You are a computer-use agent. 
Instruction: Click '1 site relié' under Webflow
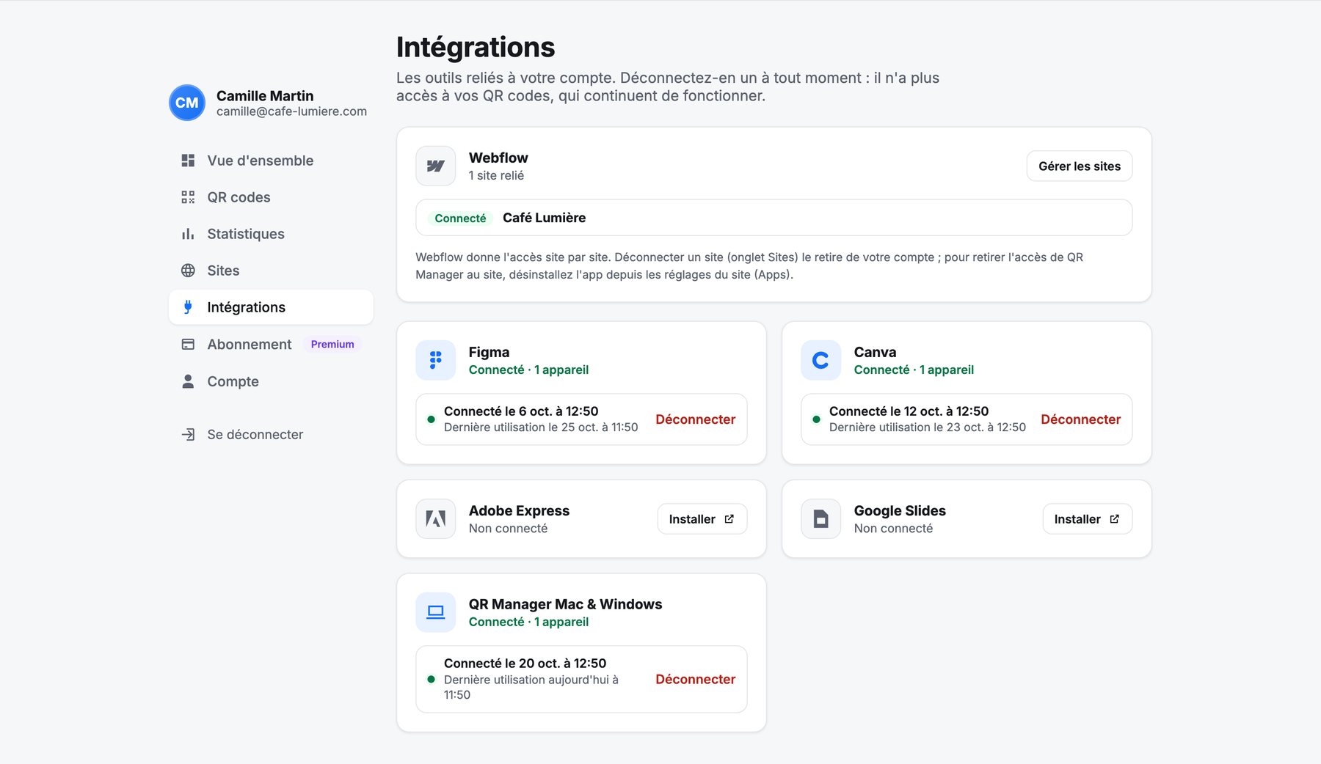pos(496,176)
